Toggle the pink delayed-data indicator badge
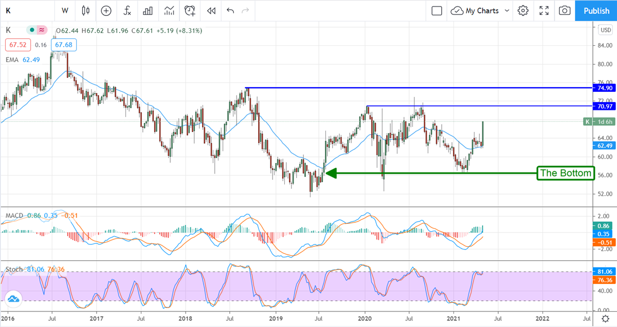This screenshot has width=617, height=327. click(x=42, y=31)
